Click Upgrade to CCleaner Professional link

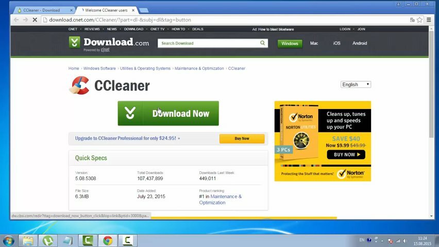(x=127, y=138)
